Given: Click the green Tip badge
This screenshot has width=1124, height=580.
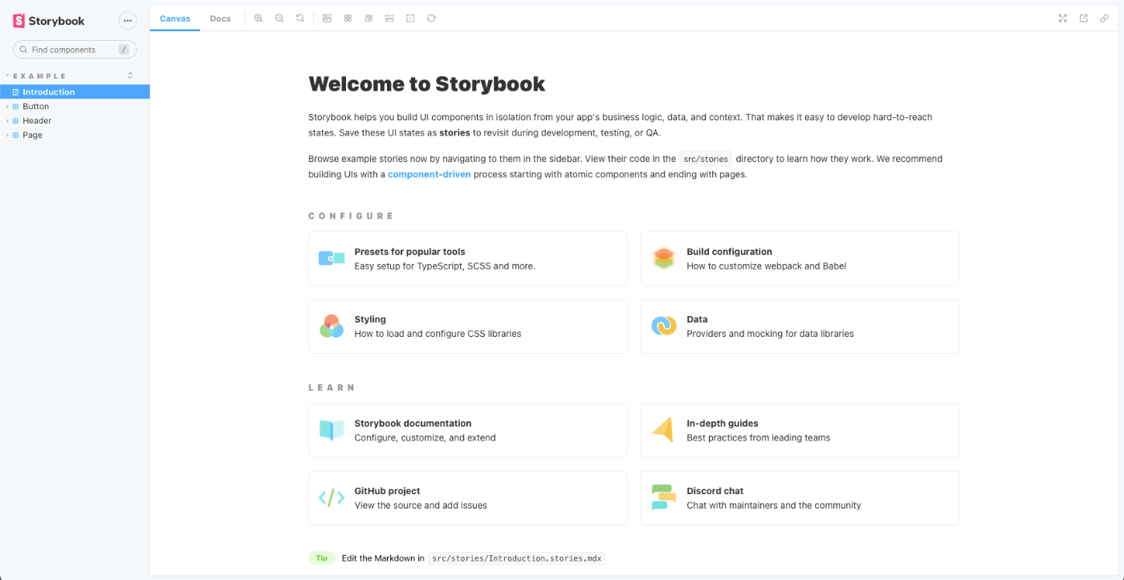Looking at the screenshot, I should [322, 558].
